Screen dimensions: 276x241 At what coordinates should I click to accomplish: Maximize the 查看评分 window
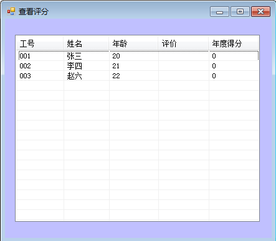(240, 11)
